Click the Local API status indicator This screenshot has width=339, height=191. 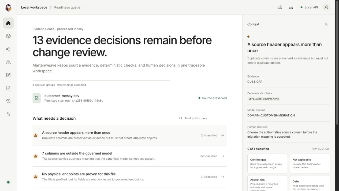coord(309,8)
